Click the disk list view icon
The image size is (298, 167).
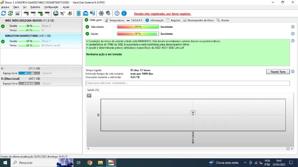tap(17, 13)
